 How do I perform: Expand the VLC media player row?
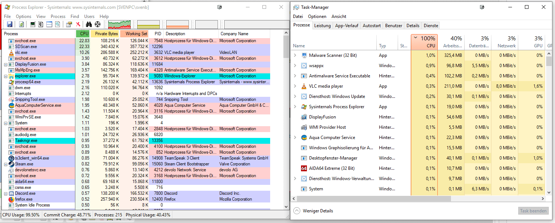(295, 86)
